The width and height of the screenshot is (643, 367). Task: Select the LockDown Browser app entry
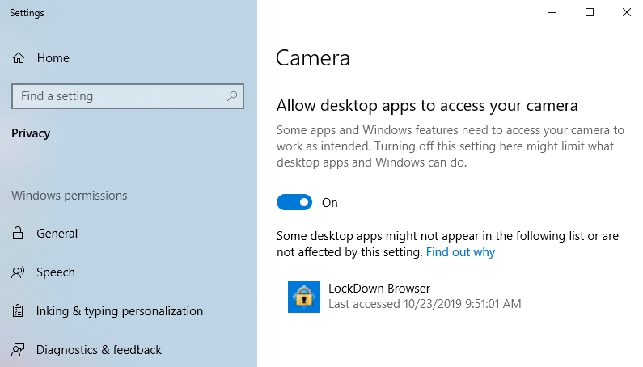(x=404, y=297)
